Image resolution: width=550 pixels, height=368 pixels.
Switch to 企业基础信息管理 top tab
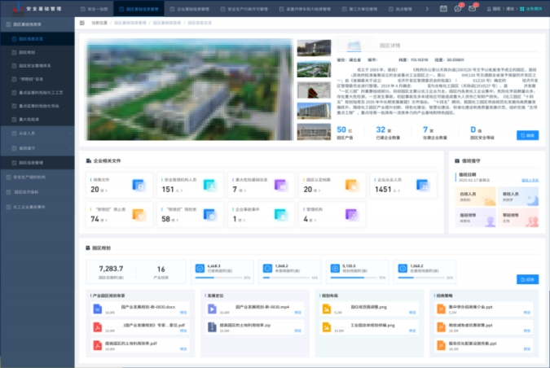point(189,9)
